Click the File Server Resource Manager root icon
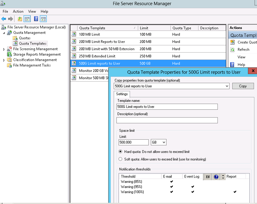 point(4,27)
